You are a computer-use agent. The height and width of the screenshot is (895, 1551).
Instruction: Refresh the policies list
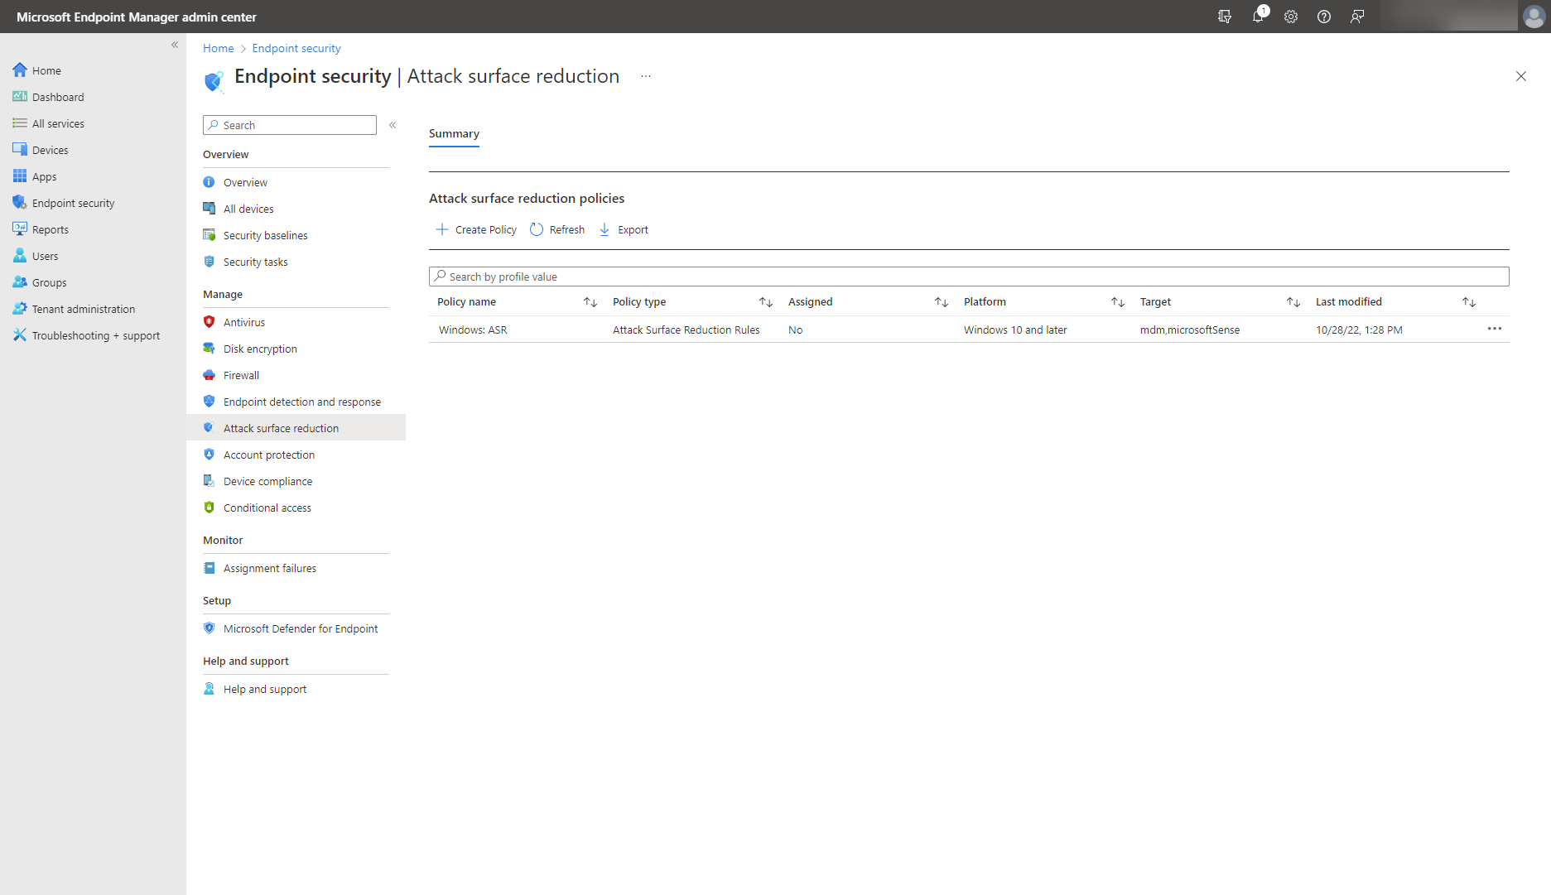click(x=557, y=229)
